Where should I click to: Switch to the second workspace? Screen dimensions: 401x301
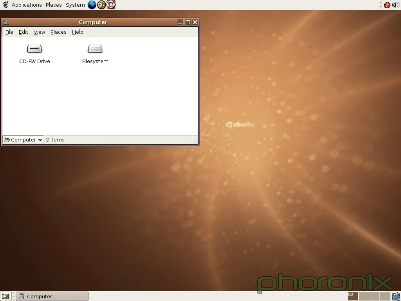point(364,296)
